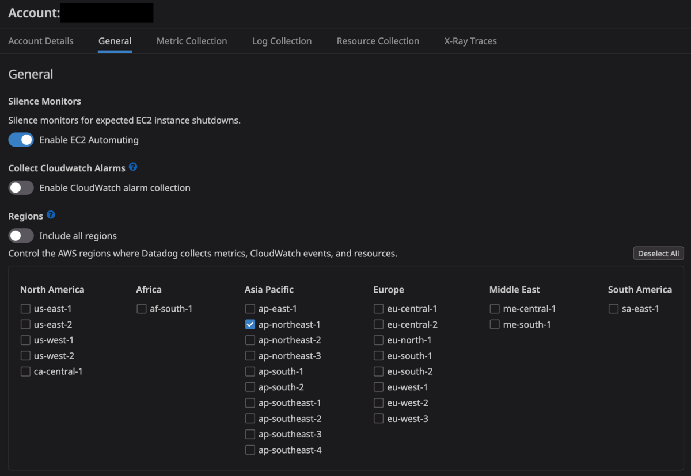This screenshot has width=691, height=476.
Task: Check the eu-central-2 checkbox
Action: point(378,324)
